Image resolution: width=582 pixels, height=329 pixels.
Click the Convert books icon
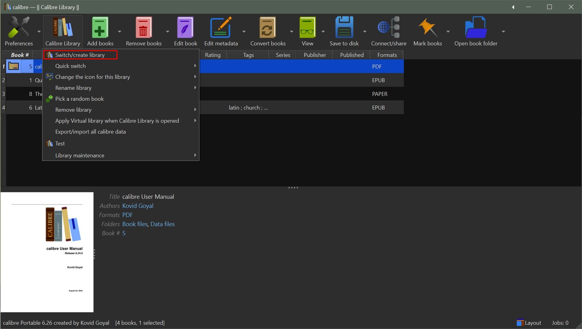268,27
